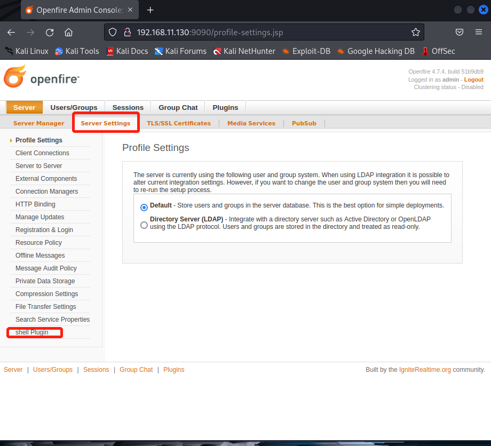Viewport: 491px width, 446px height.
Task: Switch to Users/Groups tab
Action: [74, 107]
